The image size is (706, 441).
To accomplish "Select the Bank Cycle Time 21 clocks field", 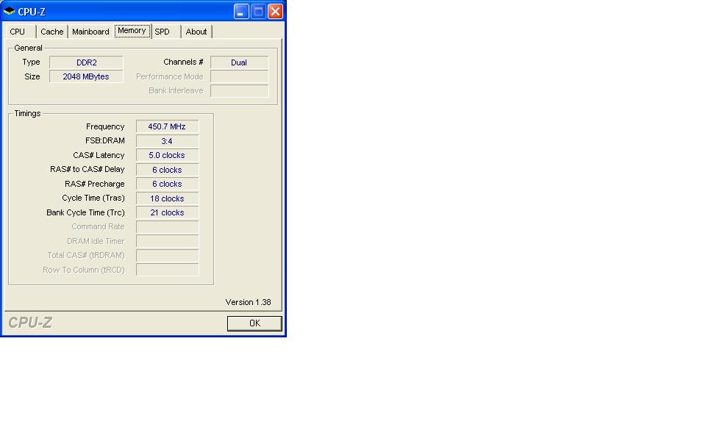I will tap(167, 212).
